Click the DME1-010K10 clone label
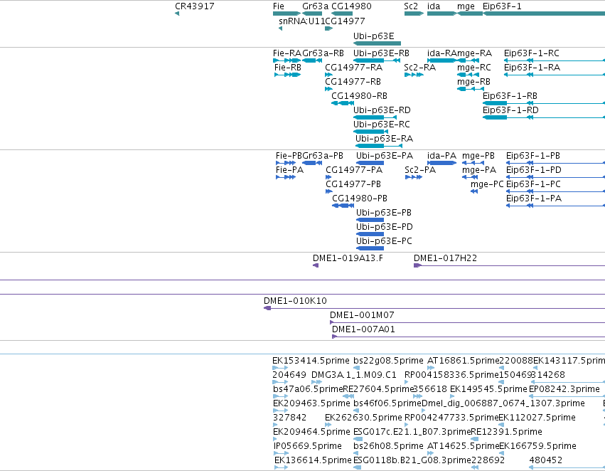Viewport: 605px width, 471px height. [x=295, y=301]
